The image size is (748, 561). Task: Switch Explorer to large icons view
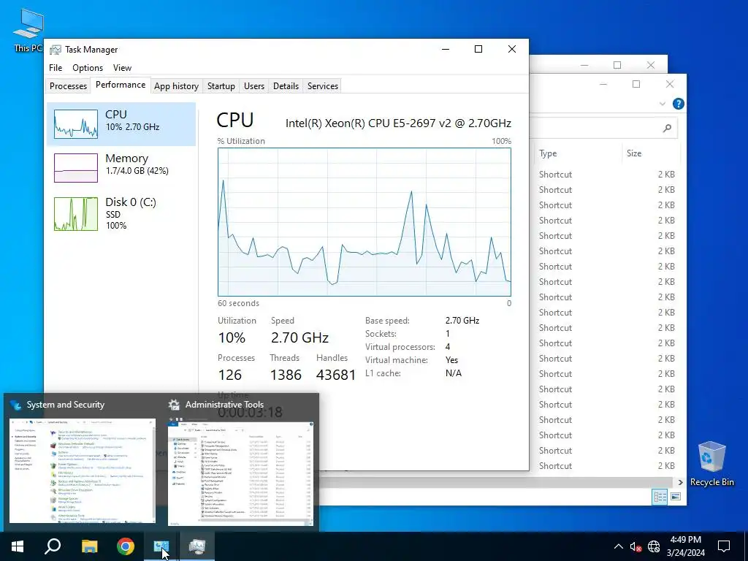click(x=676, y=497)
